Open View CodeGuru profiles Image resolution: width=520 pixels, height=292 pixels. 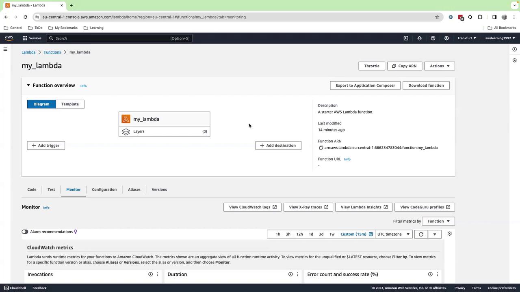tap(425, 207)
